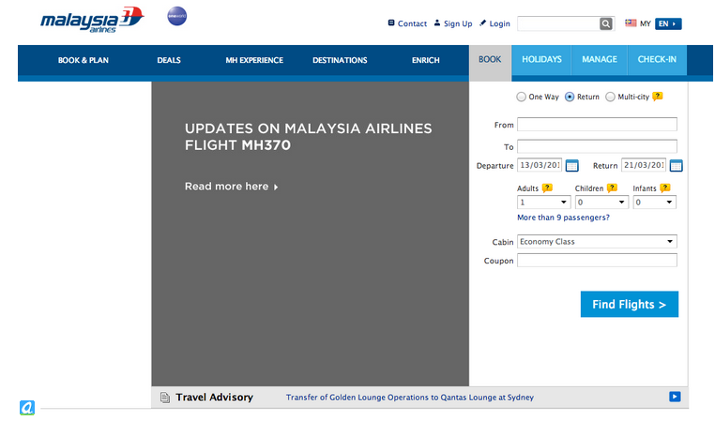This screenshot has width=715, height=421.
Task: Click the From airport input field
Action: pos(597,125)
